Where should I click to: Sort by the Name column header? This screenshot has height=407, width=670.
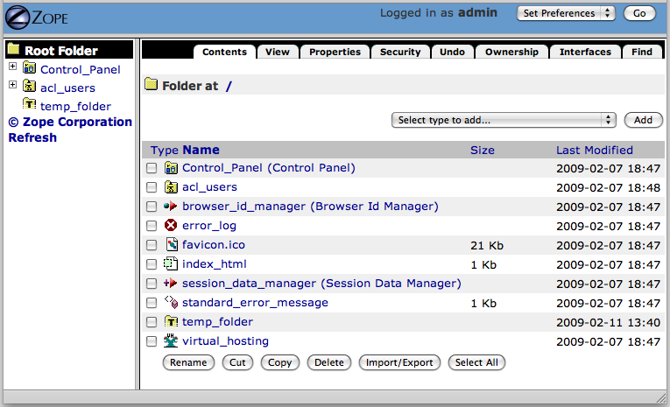(x=201, y=150)
